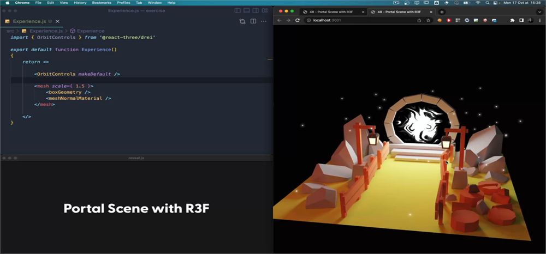Click the localhost:3001 address bar

point(369,20)
